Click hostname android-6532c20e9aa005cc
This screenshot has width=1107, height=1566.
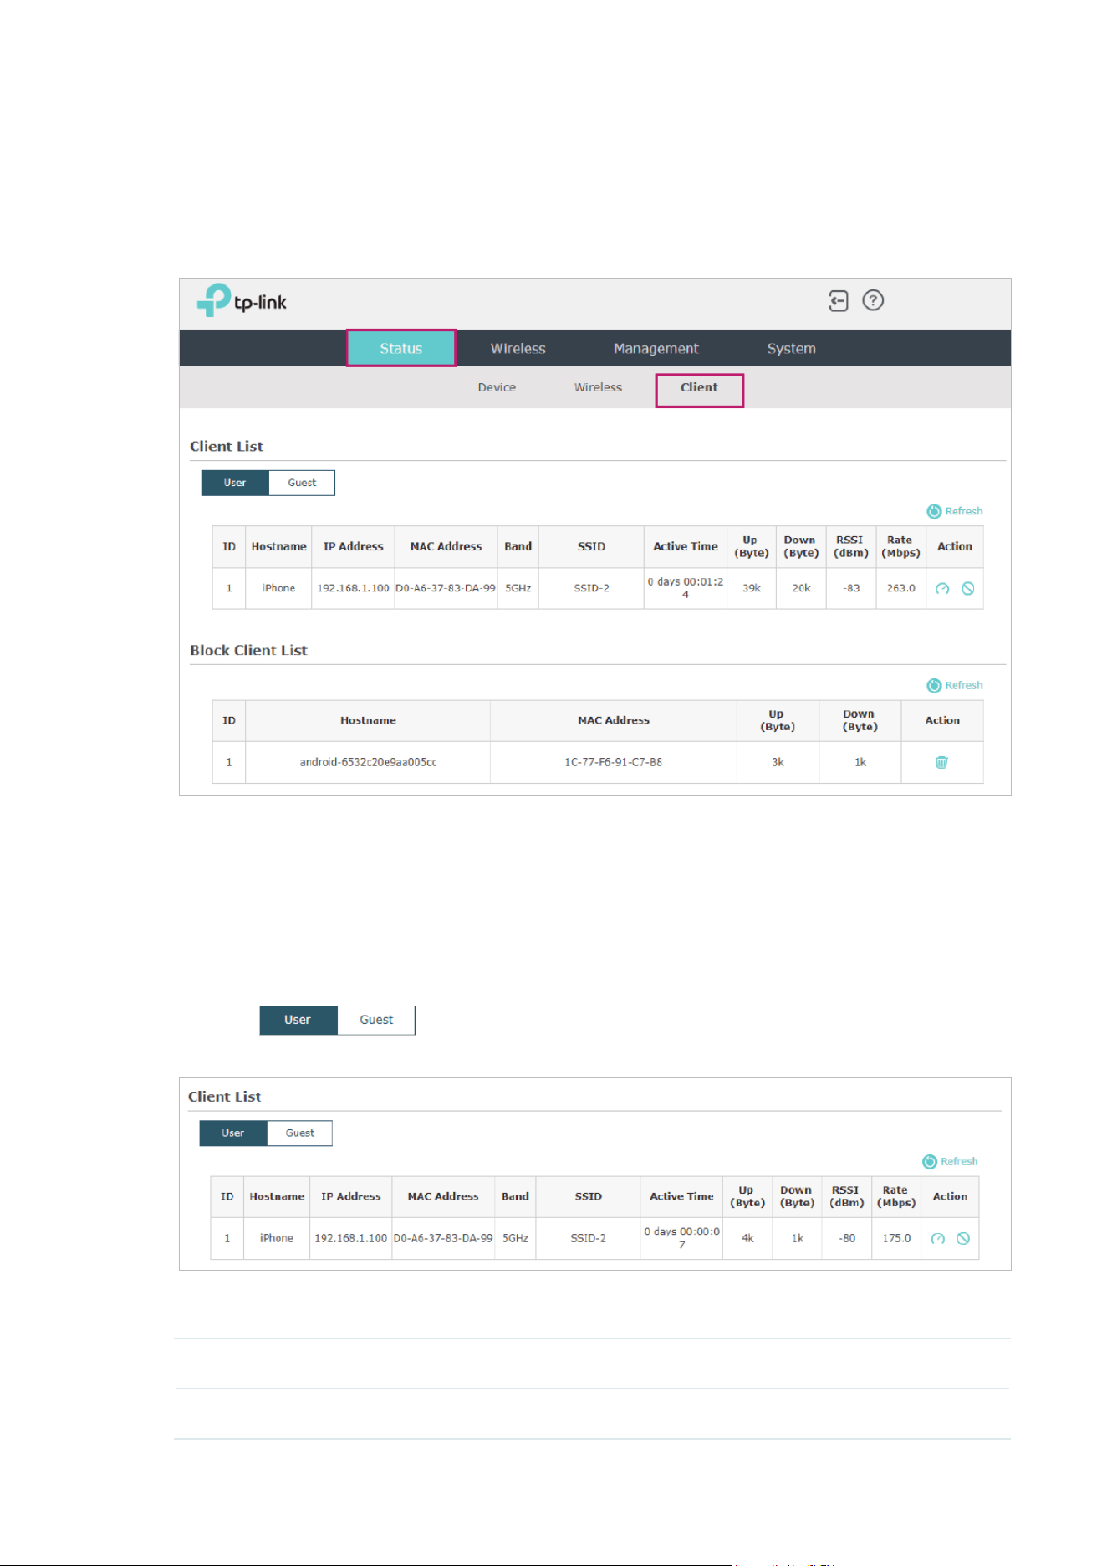(x=368, y=762)
